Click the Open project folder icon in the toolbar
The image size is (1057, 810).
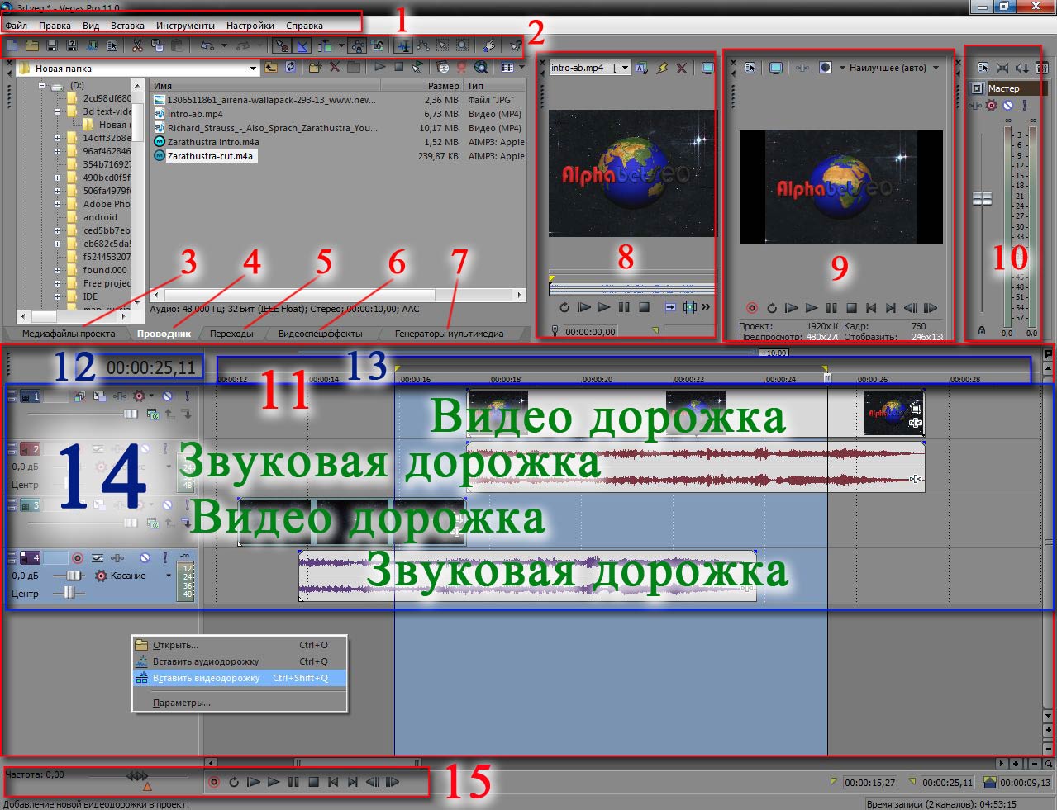(x=32, y=46)
